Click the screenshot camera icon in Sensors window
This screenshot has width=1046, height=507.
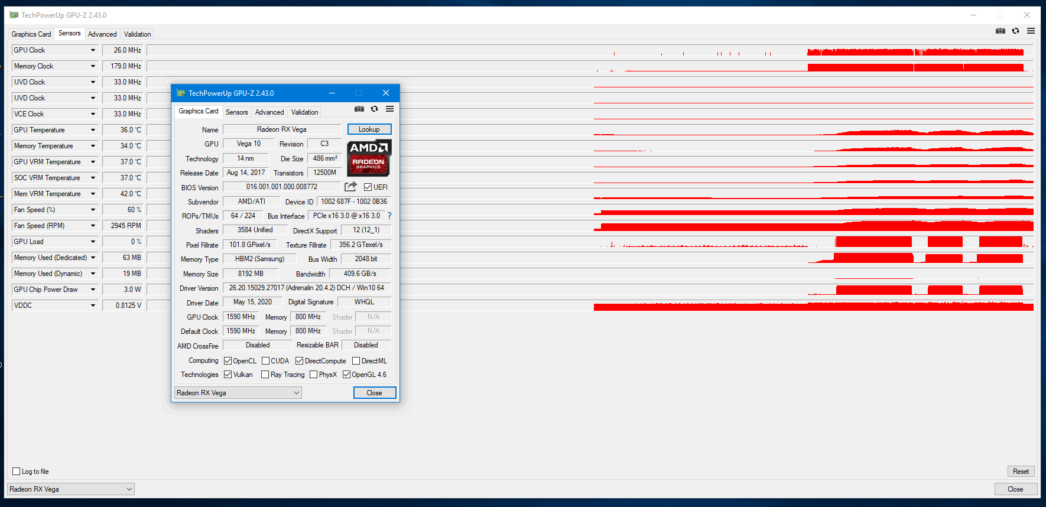tap(1000, 31)
